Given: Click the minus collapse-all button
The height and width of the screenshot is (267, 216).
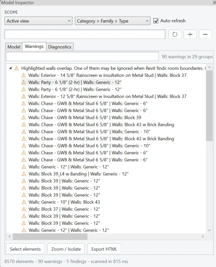Looking at the screenshot, I should pyautogui.click(x=205, y=34).
